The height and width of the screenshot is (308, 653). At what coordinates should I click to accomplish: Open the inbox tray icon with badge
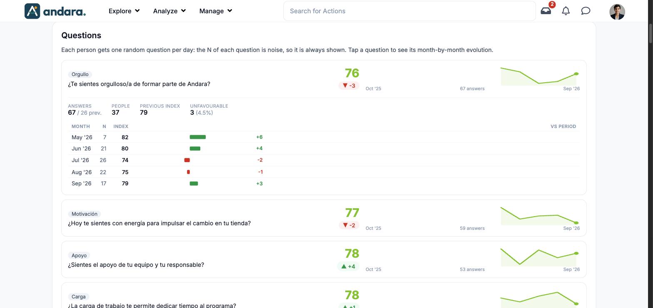(x=546, y=11)
